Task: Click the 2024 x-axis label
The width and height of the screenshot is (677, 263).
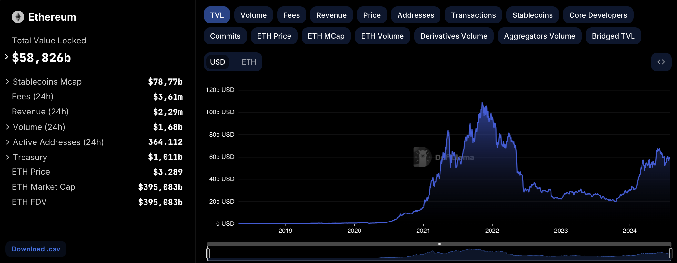Action: 630,231
